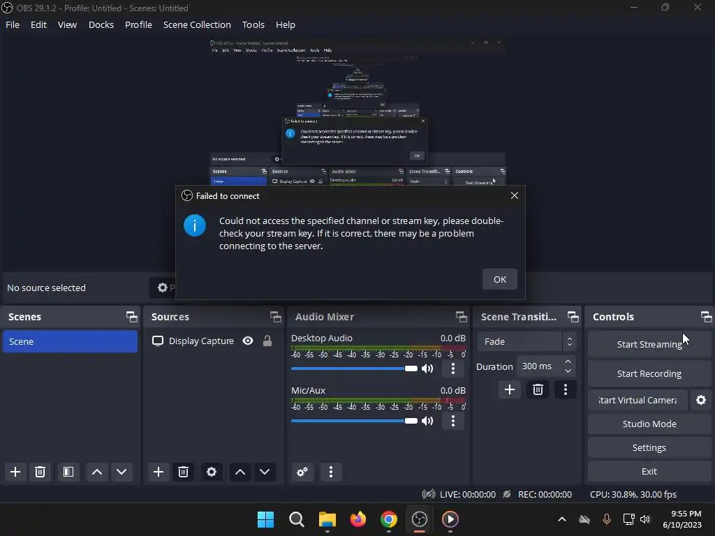Screen dimensions: 715x536
Task: Move the source down in the Sources panel
Action: pyautogui.click(x=265, y=472)
